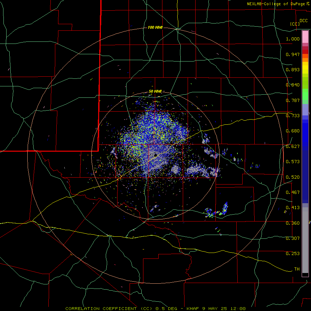Click the 0.947 scale value
The width and height of the screenshot is (311, 311).
click(x=293, y=54)
